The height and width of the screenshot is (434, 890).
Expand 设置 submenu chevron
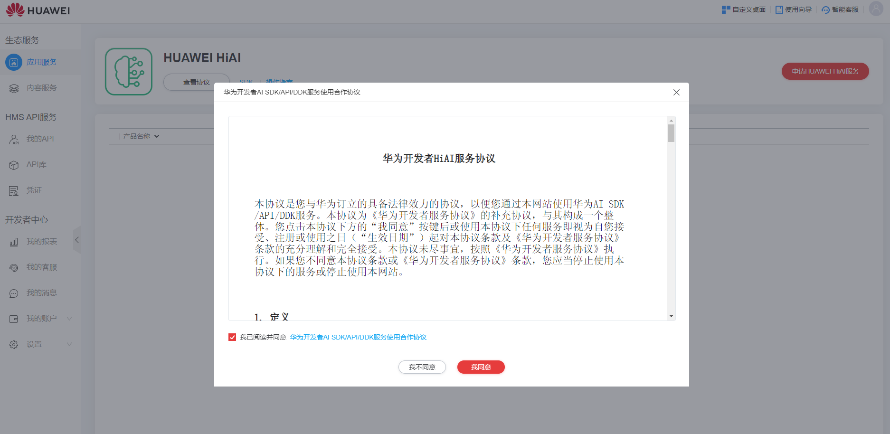tap(69, 344)
